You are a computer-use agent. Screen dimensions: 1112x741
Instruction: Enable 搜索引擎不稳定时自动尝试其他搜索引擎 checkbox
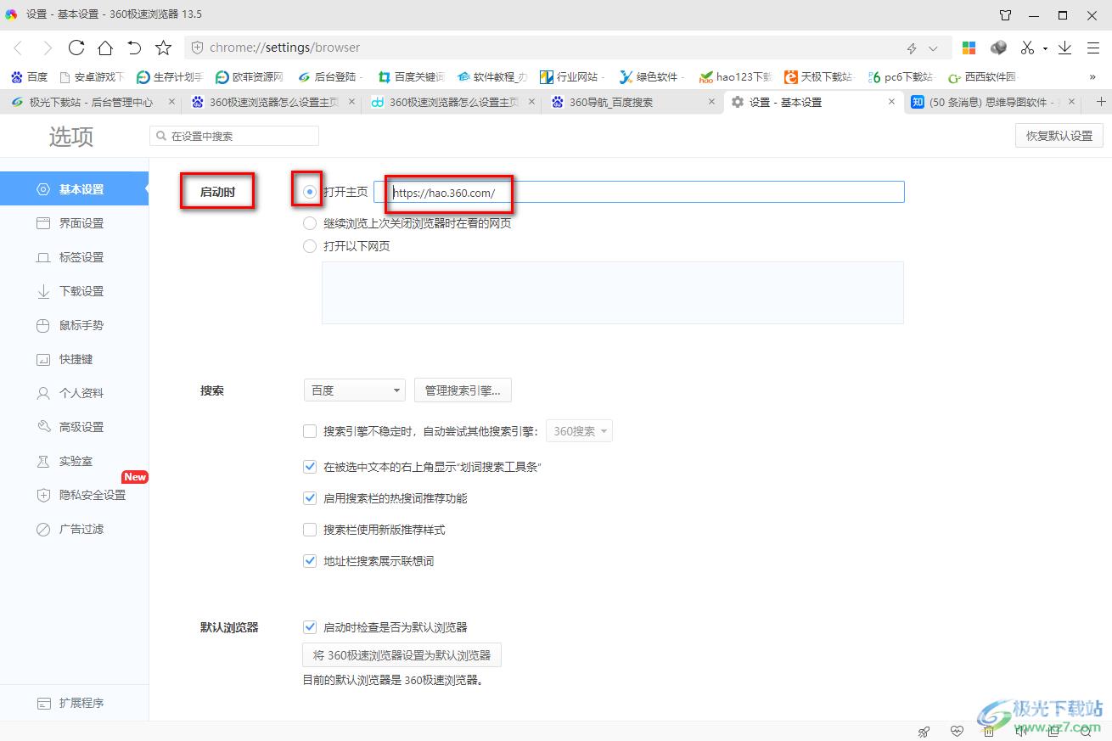(x=310, y=431)
